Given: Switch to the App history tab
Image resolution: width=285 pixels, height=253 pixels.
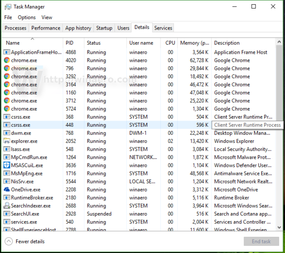Looking at the screenshot, I should tap(78, 28).
